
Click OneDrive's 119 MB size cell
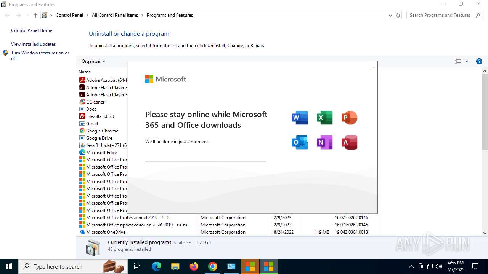coord(322,232)
